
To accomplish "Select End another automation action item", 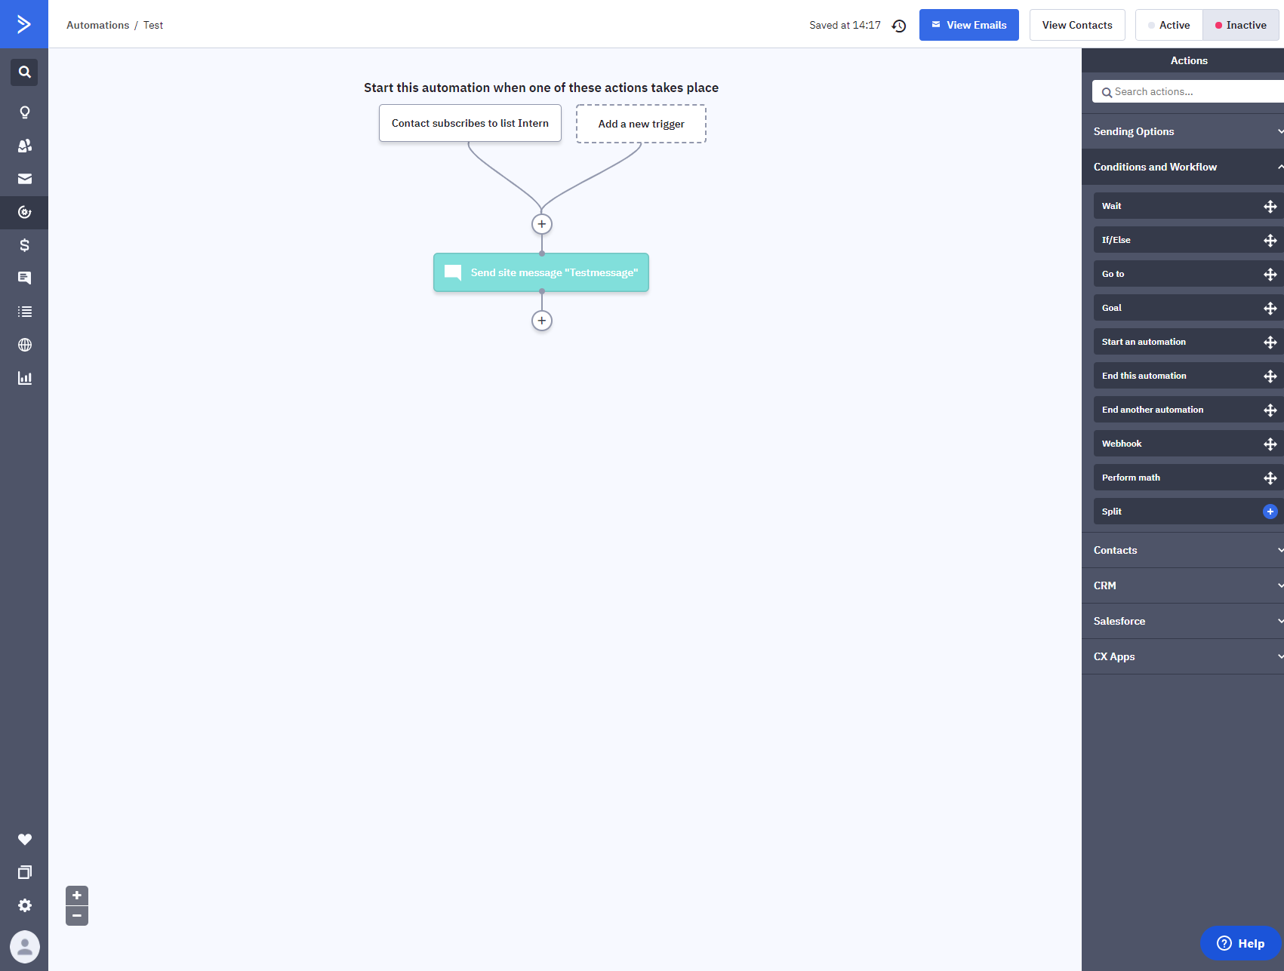I will [1188, 410].
